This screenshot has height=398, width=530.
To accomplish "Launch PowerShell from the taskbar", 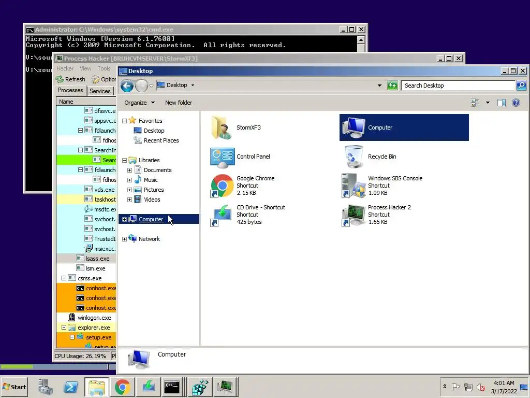I will coord(70,387).
